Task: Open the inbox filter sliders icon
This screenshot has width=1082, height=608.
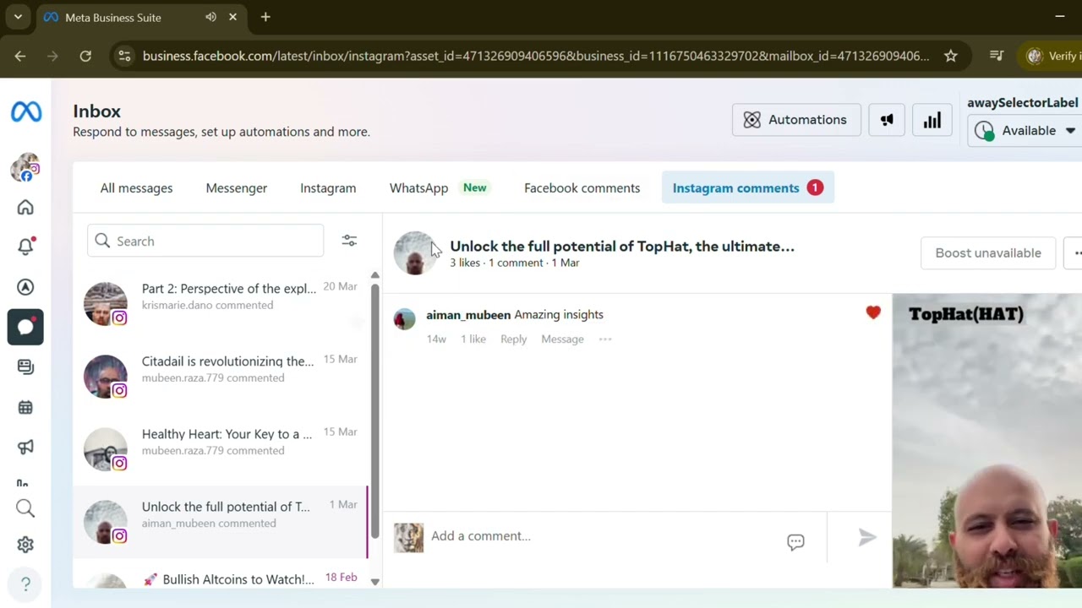Action: coord(349,241)
